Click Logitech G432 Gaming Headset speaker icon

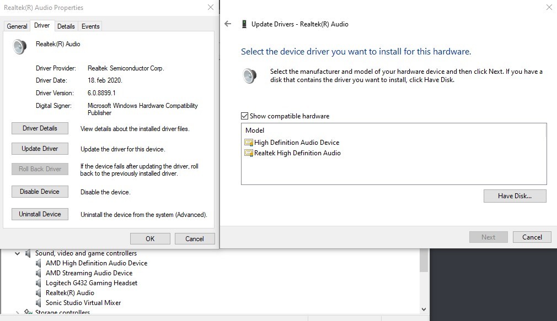pyautogui.click(x=39, y=283)
